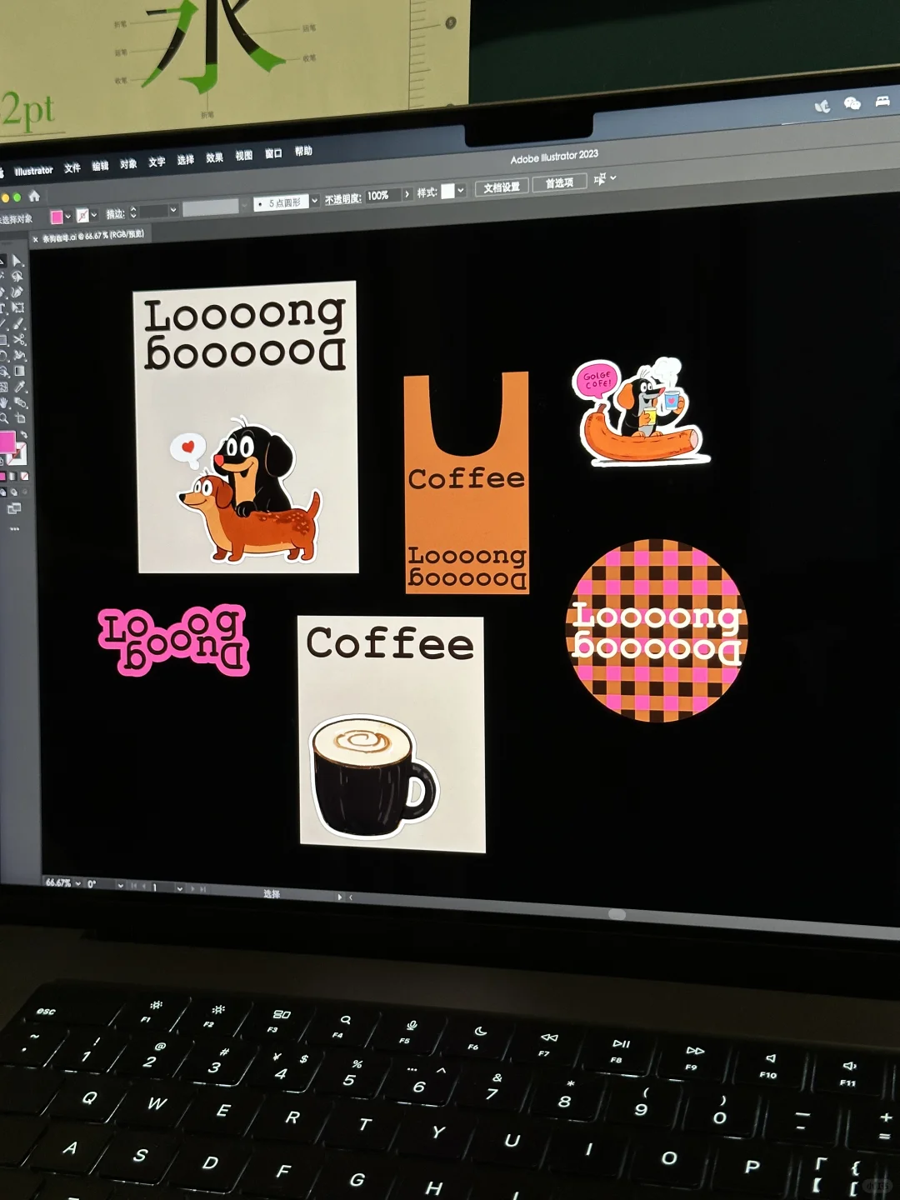Open the 选择 menu in menu bar
This screenshot has width=900, height=1200.
(x=185, y=159)
